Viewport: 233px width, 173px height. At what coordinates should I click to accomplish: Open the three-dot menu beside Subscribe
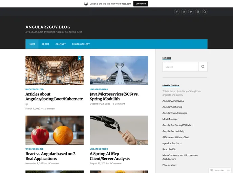point(228,170)
